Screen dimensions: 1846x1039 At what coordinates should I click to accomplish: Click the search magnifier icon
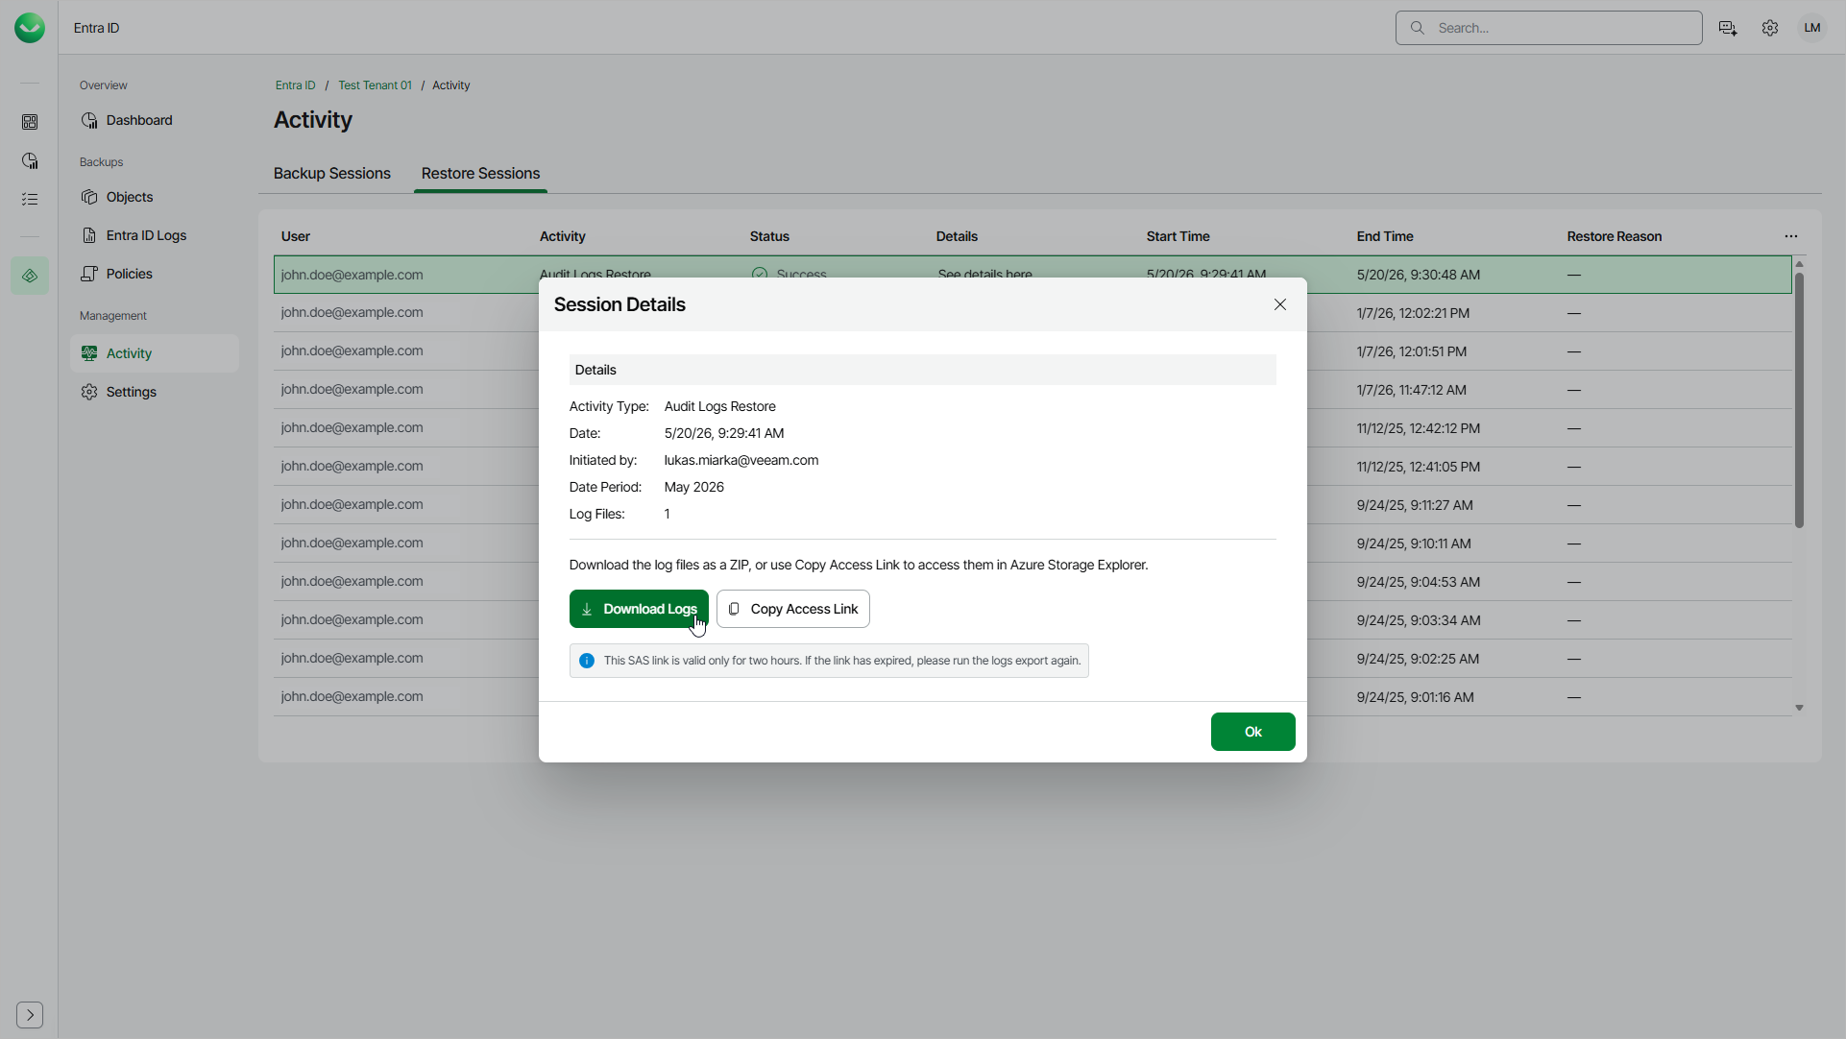(1417, 28)
